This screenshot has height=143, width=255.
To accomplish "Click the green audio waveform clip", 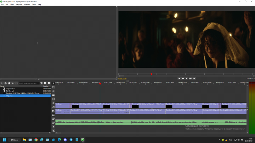I will pos(151,122).
